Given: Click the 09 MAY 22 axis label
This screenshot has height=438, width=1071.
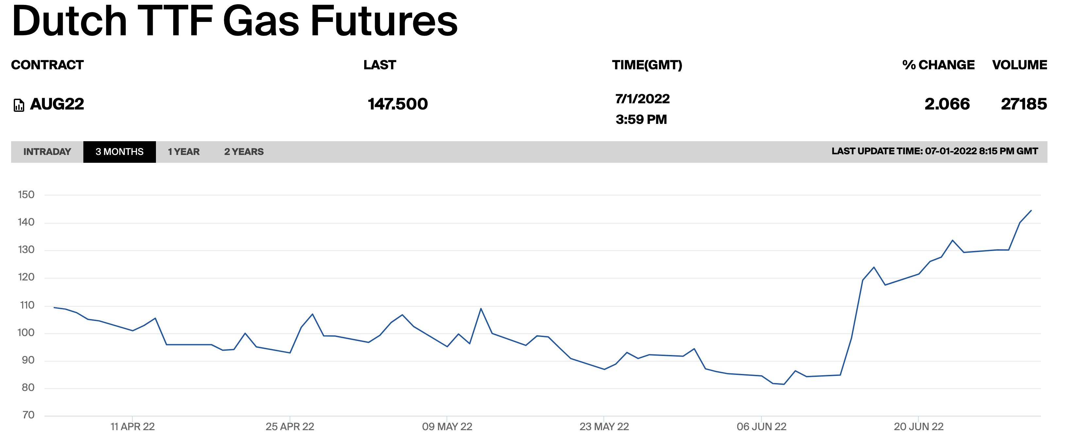Looking at the screenshot, I should coord(447,427).
